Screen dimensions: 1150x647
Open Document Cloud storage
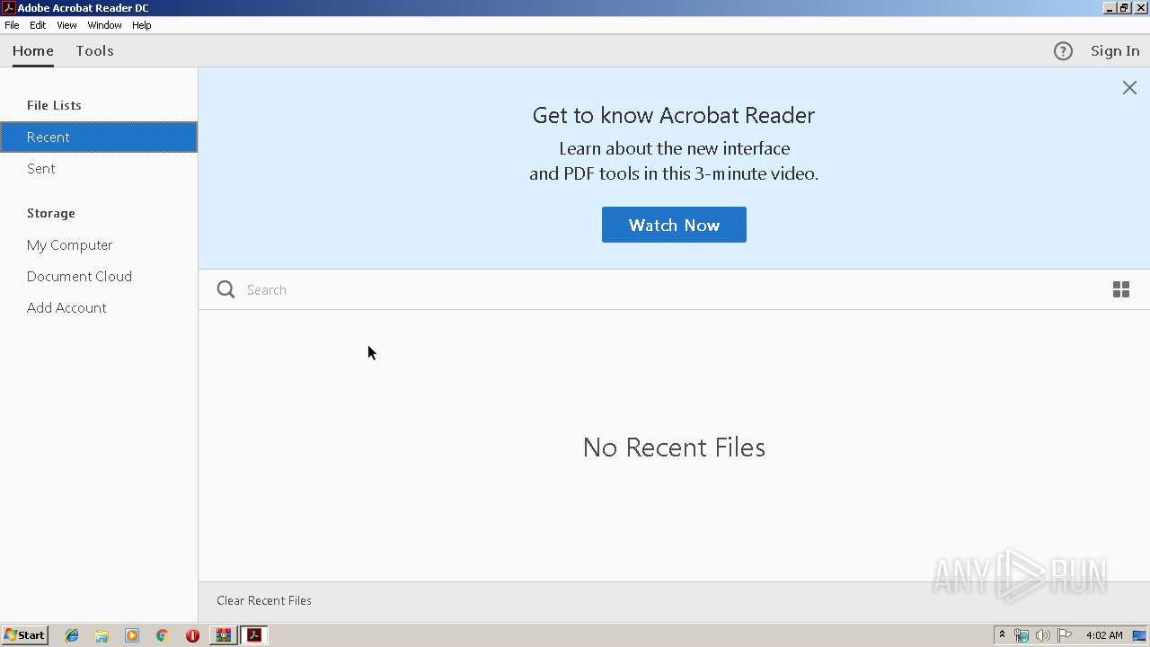pos(99,276)
